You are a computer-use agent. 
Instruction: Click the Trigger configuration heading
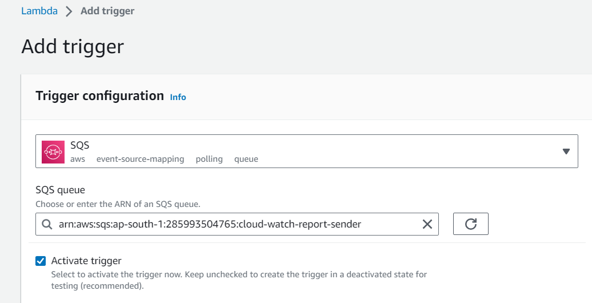point(99,96)
